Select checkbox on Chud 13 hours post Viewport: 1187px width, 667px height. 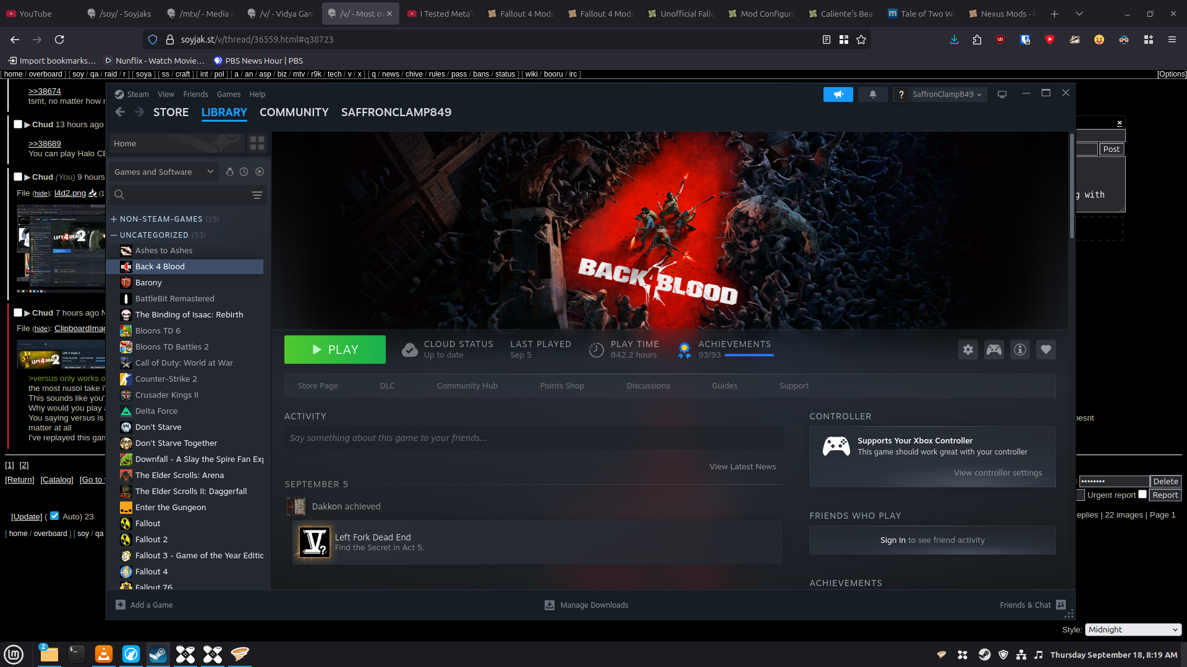coord(18,124)
